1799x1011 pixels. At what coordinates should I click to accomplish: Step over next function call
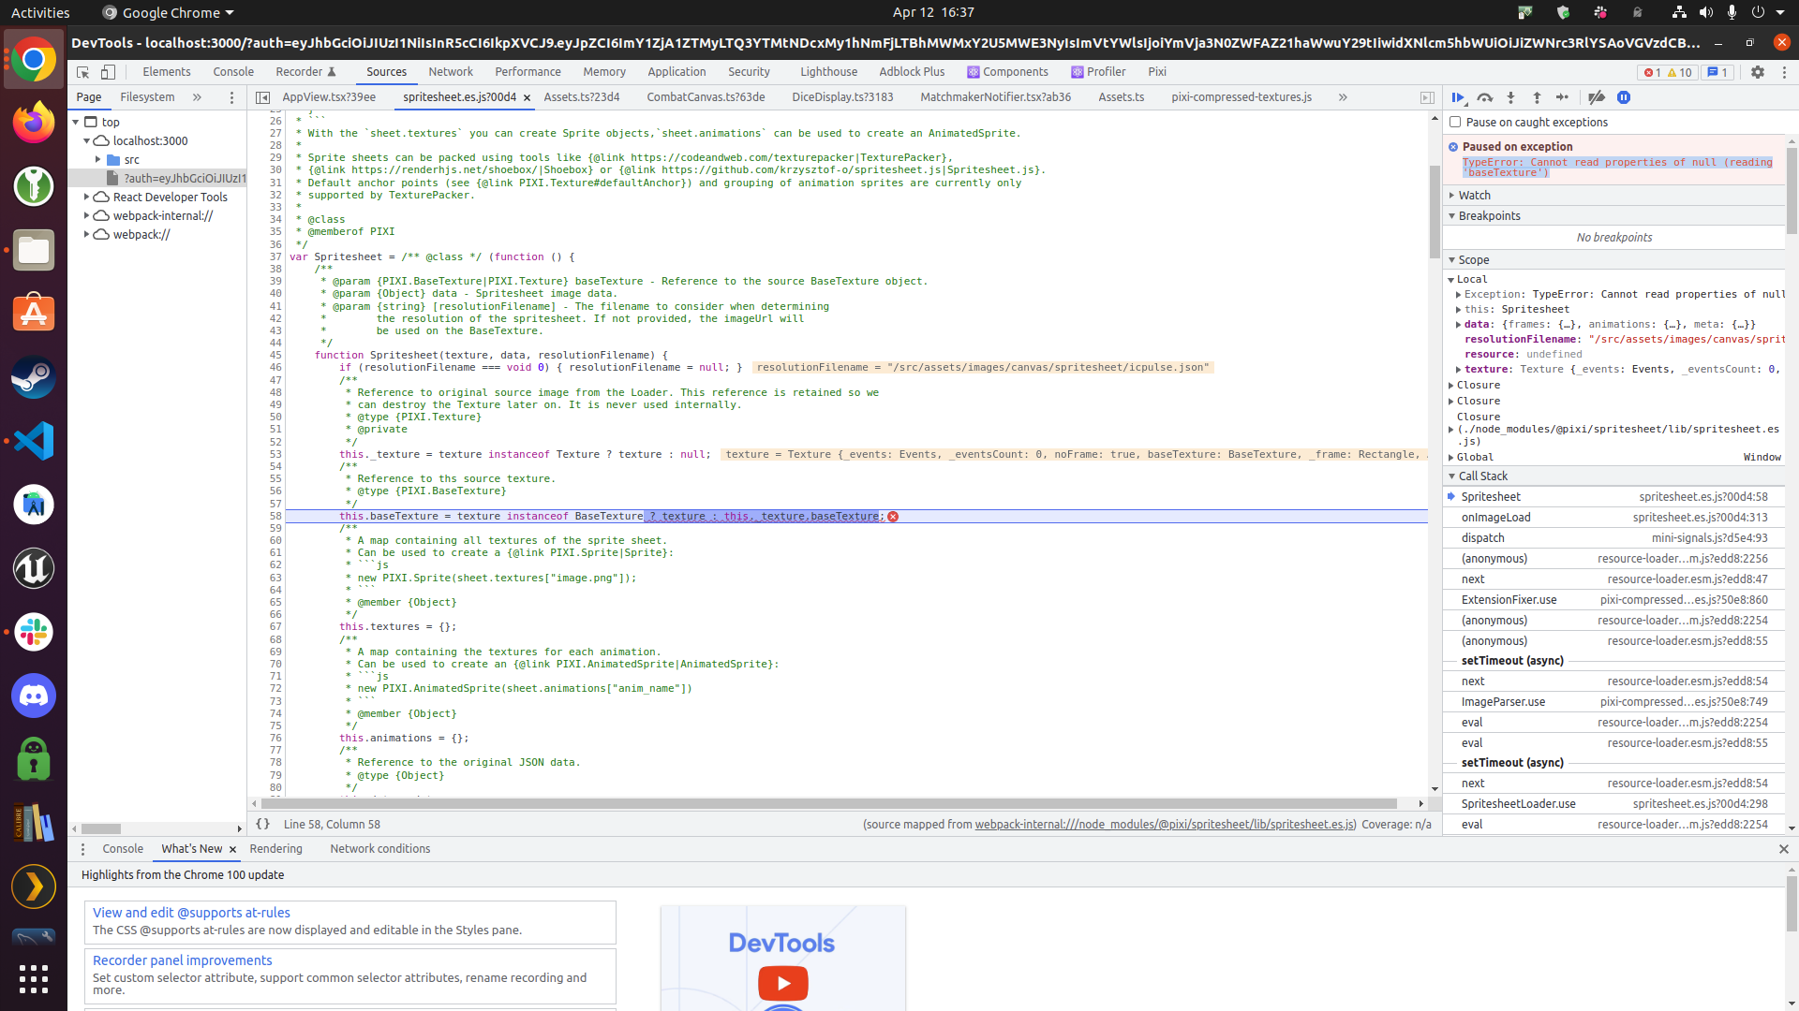[1484, 97]
